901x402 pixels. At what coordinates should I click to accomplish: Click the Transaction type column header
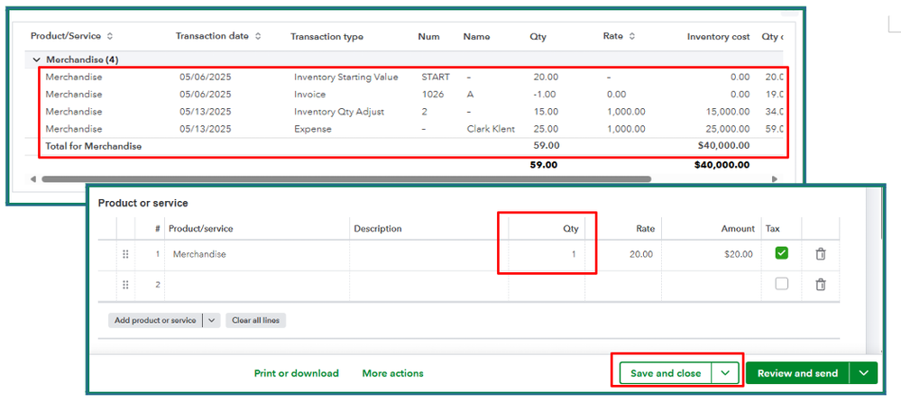tap(327, 36)
